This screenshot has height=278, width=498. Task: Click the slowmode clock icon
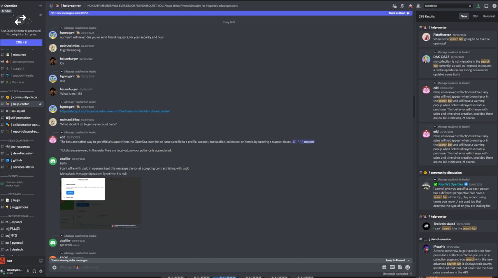pyautogui.click(x=410, y=274)
